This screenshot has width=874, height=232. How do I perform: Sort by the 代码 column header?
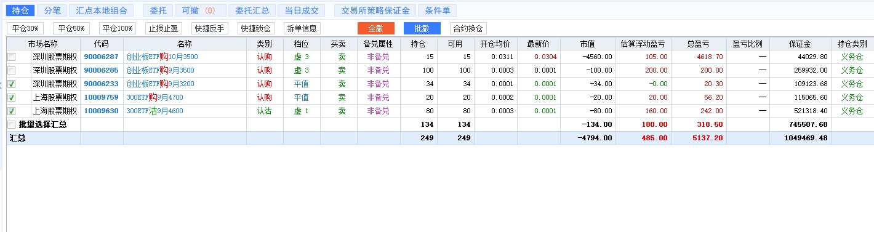tap(102, 44)
